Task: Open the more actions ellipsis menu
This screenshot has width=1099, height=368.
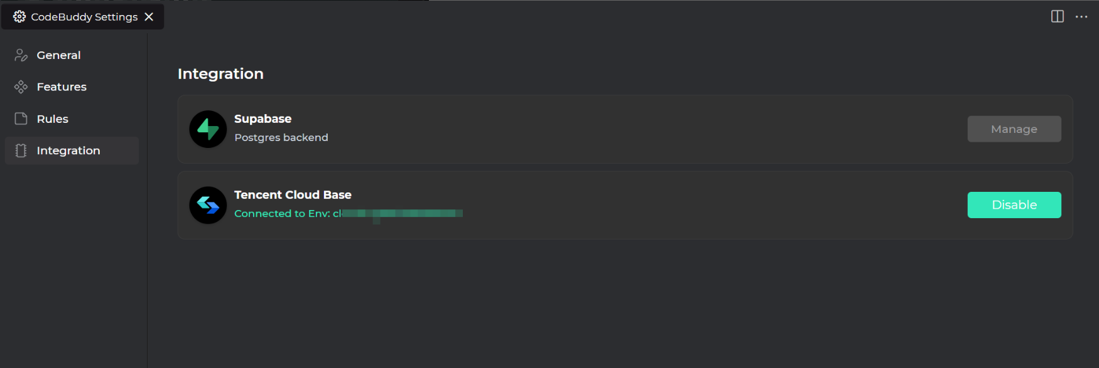Action: (1081, 16)
